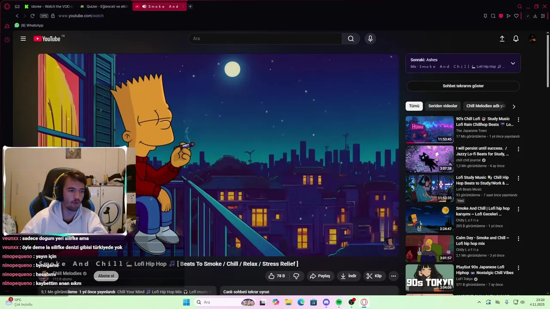Download the video with İndir
The height and width of the screenshot is (309, 550).
click(x=348, y=276)
